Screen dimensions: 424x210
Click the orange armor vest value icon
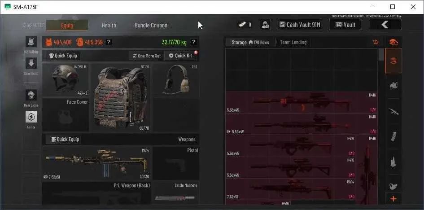pyautogui.click(x=48, y=42)
